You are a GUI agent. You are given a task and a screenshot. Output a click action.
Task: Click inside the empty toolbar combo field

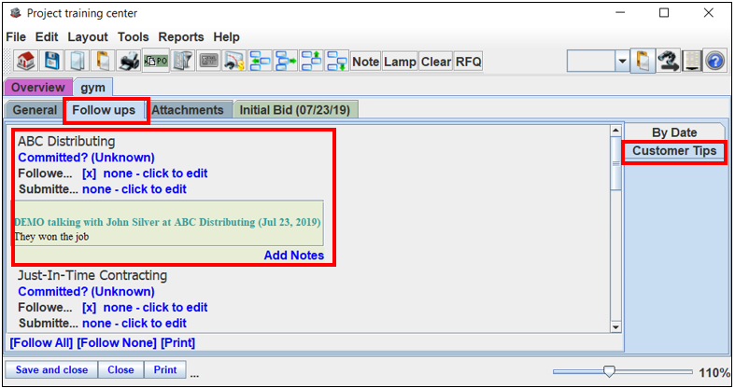(591, 62)
